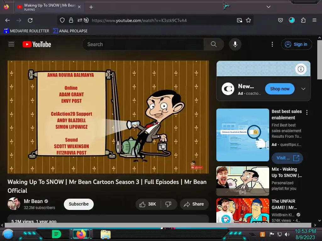
Task: Open the Mr Bean channel name link
Action: (x=33, y=201)
